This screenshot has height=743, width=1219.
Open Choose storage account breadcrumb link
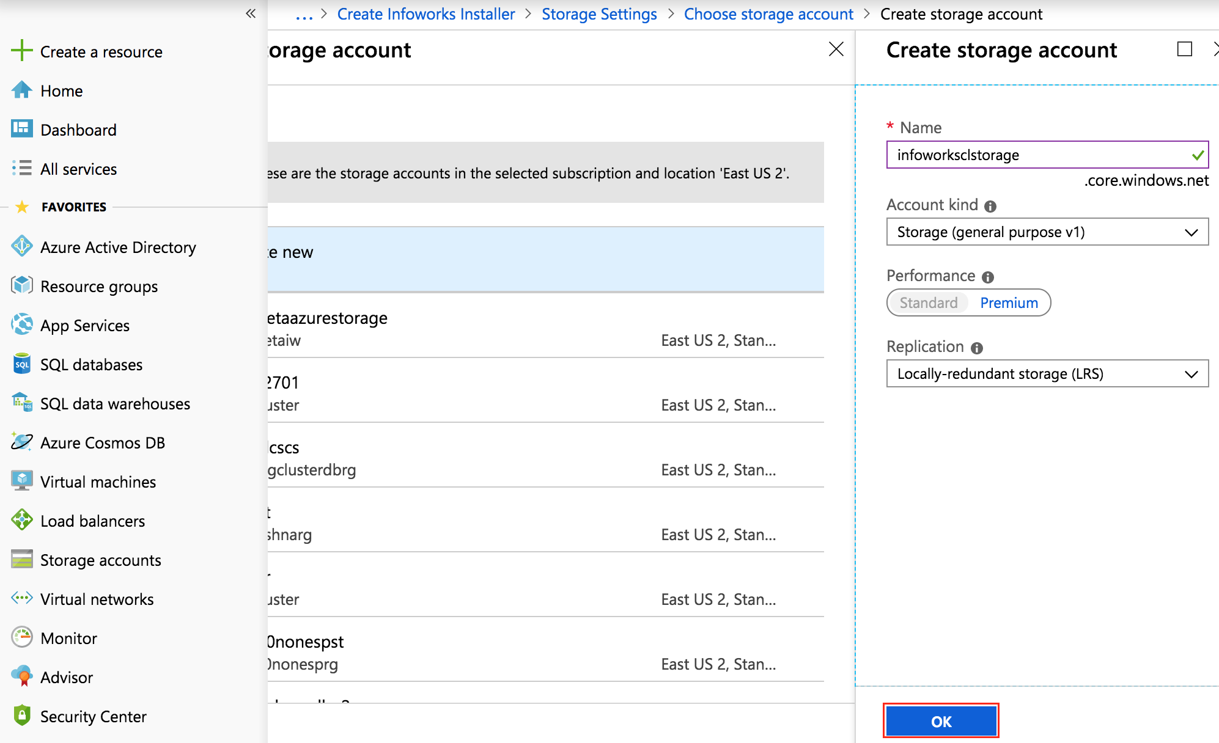pyautogui.click(x=768, y=14)
